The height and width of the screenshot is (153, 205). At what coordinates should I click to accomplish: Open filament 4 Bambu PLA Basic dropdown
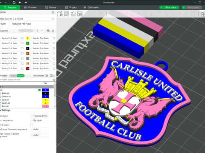point(41,43)
